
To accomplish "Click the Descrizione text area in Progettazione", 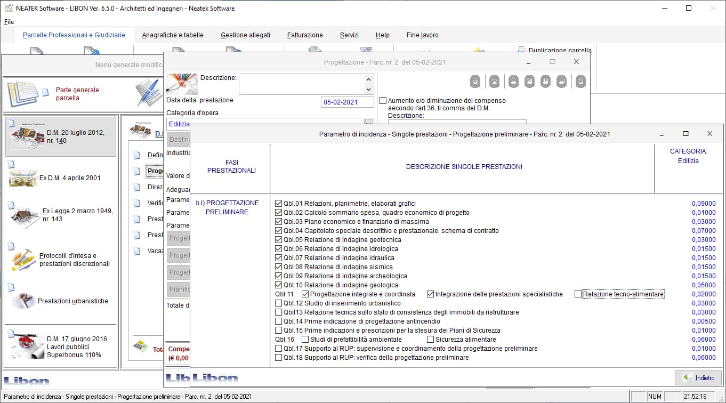I will point(302,84).
